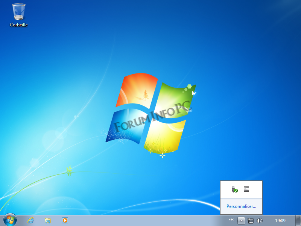301x226 pixels.
Task: Open the Personnaliser... link
Action: (241, 206)
